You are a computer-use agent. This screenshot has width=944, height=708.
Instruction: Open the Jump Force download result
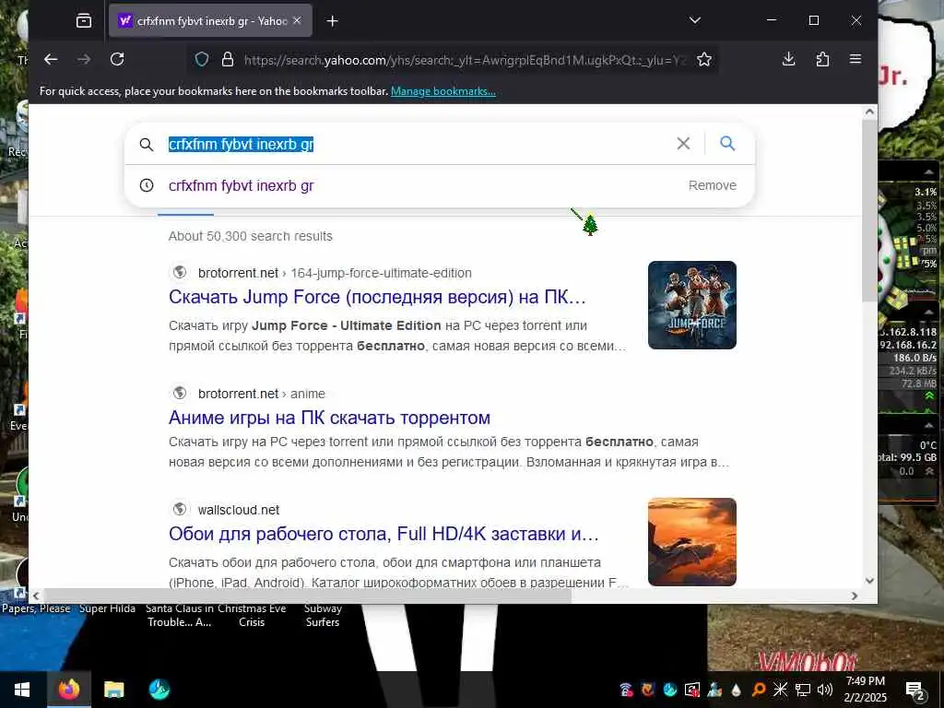(377, 297)
